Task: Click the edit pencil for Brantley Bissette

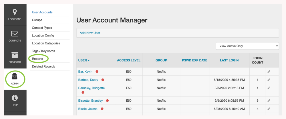Action: [269, 101]
